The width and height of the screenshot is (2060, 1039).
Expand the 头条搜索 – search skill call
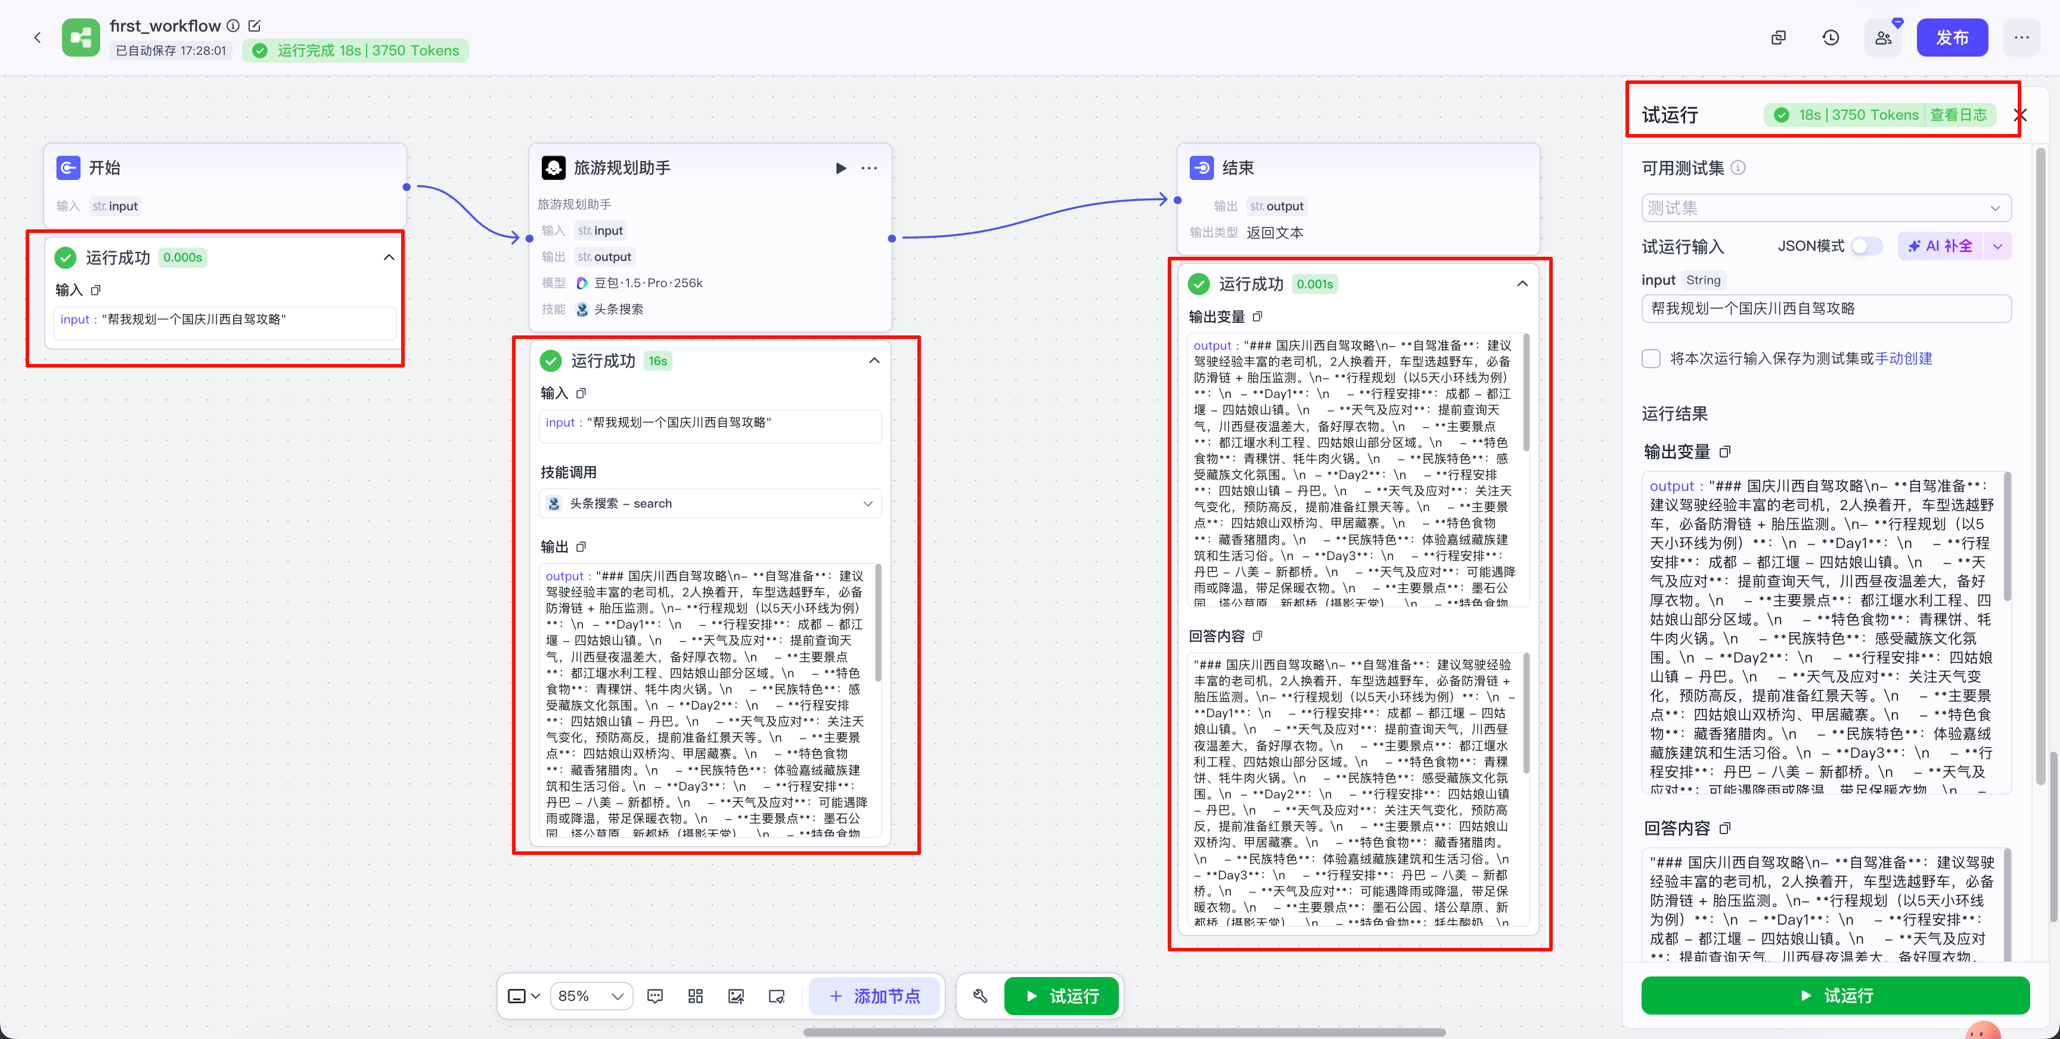[x=868, y=503]
